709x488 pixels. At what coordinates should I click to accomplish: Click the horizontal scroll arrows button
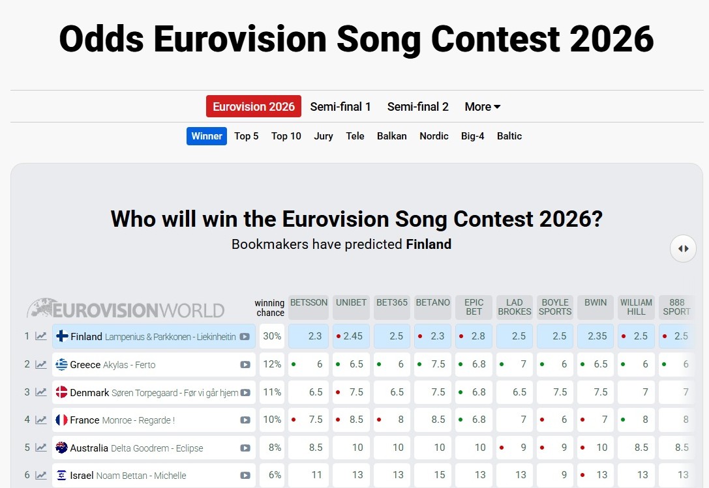point(683,248)
